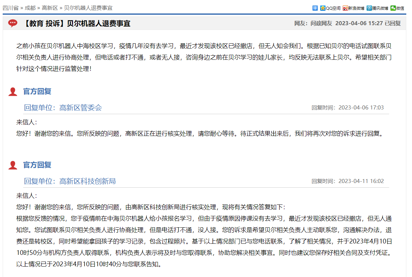Navigate to 高新区 breadcrumb link
This screenshot has width=412, height=277.
[50, 8]
